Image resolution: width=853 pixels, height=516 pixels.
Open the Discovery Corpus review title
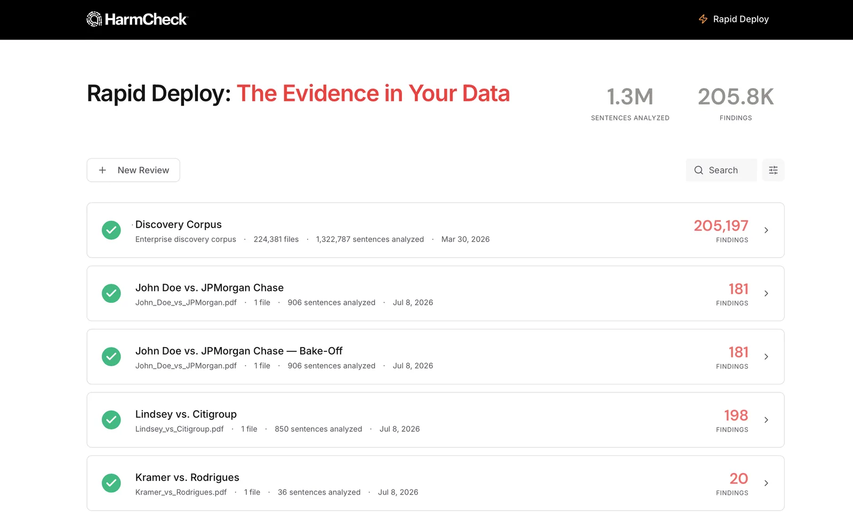[x=179, y=224]
